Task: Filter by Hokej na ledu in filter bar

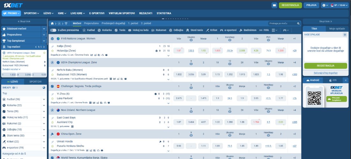Action: [x=138, y=30]
